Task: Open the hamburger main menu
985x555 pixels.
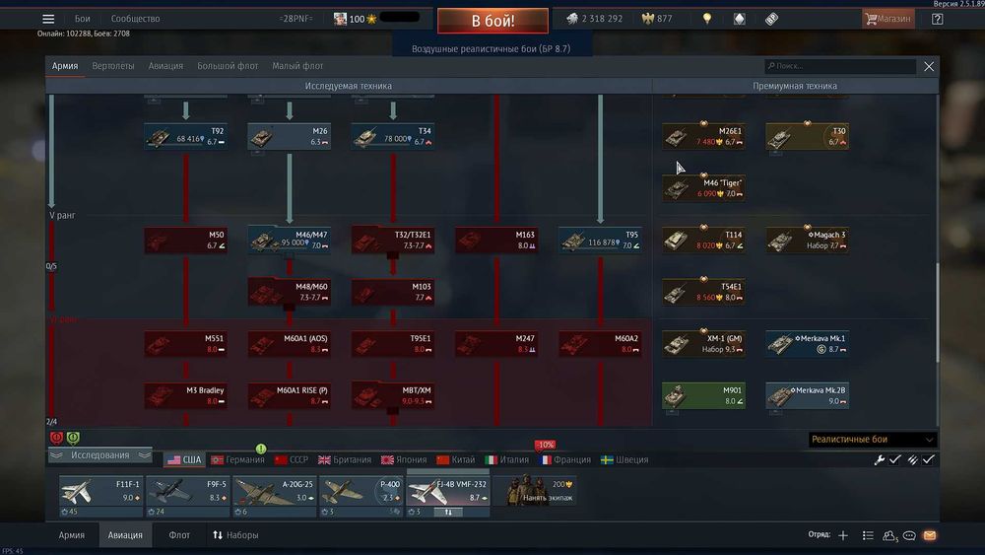Action: tap(48, 19)
